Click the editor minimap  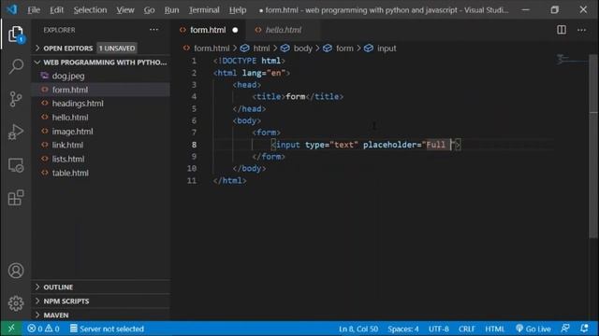(572, 60)
